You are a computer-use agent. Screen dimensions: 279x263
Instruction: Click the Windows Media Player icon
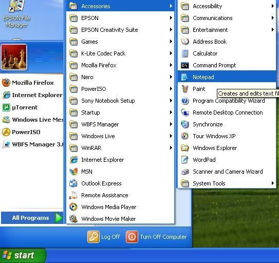(73, 207)
